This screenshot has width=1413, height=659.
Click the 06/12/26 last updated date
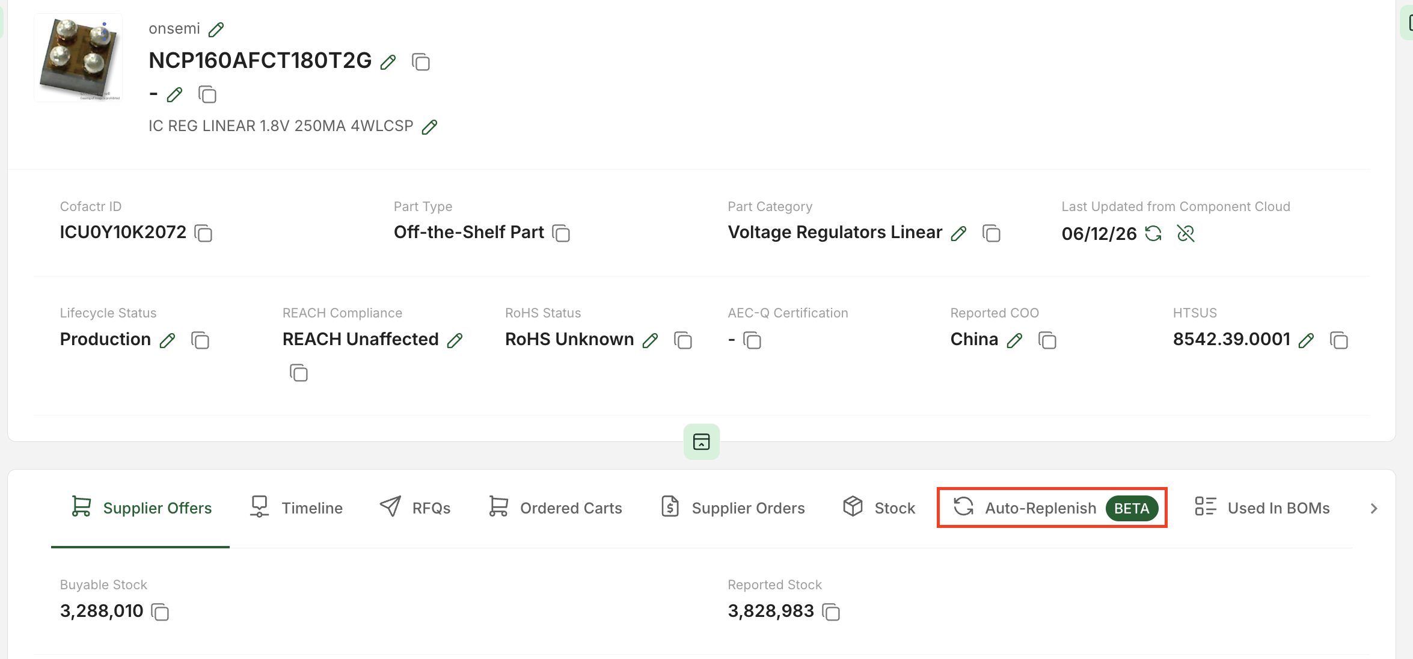click(1099, 233)
